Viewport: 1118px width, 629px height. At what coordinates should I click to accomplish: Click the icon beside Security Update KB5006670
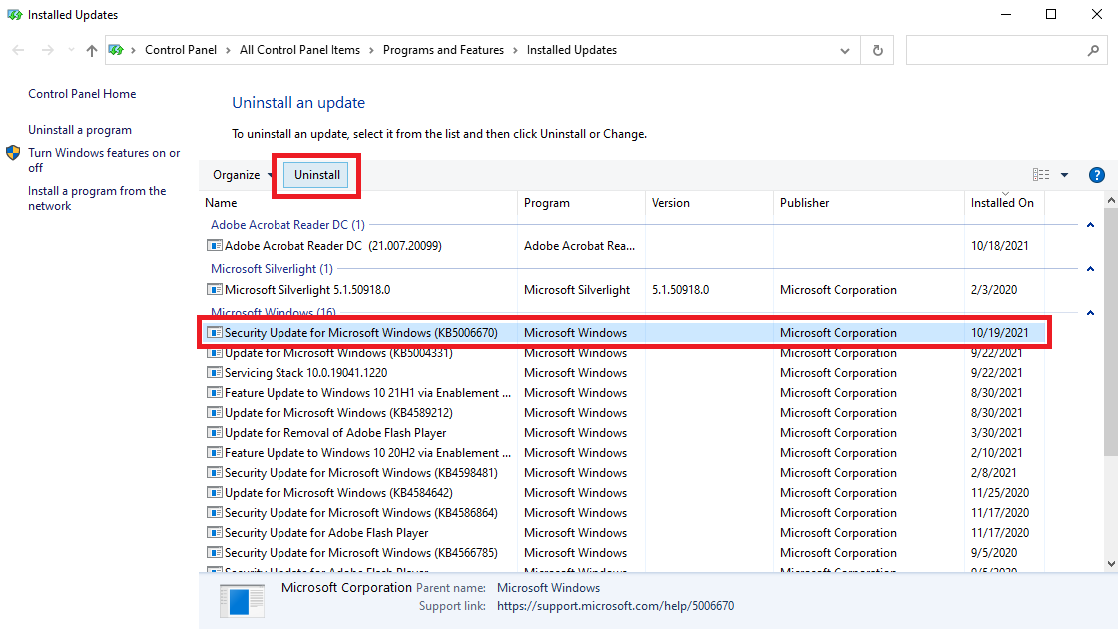[214, 333]
